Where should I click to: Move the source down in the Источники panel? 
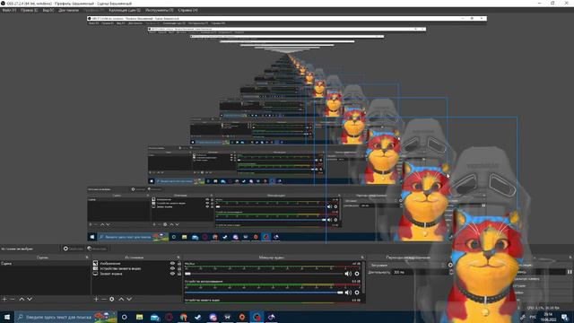pyautogui.click(x=129, y=299)
